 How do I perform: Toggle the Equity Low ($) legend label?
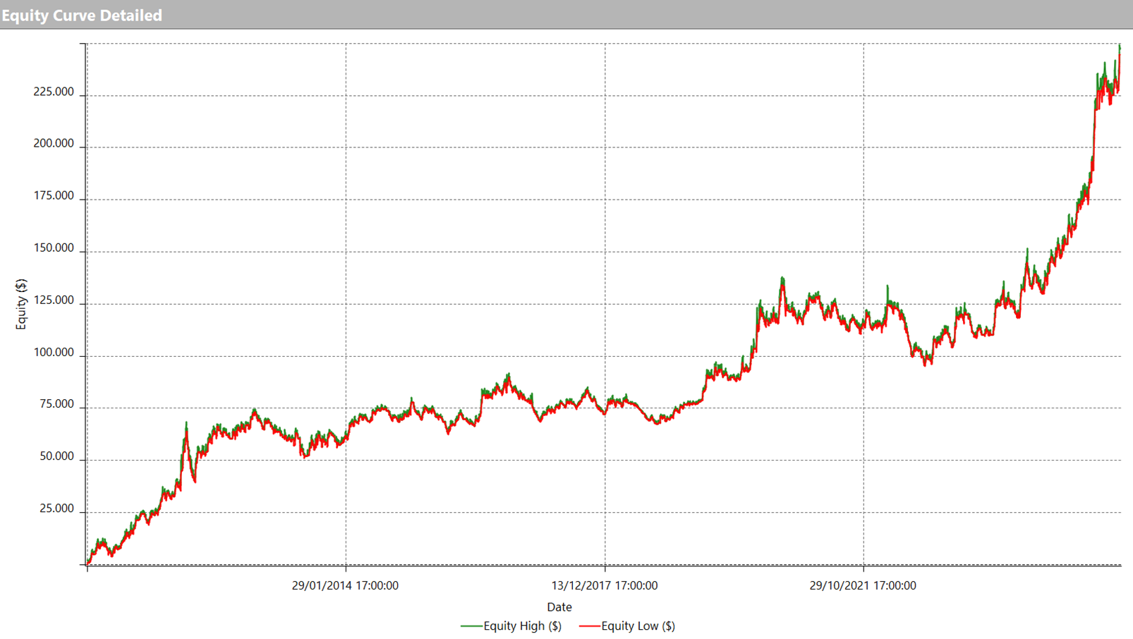[638, 626]
